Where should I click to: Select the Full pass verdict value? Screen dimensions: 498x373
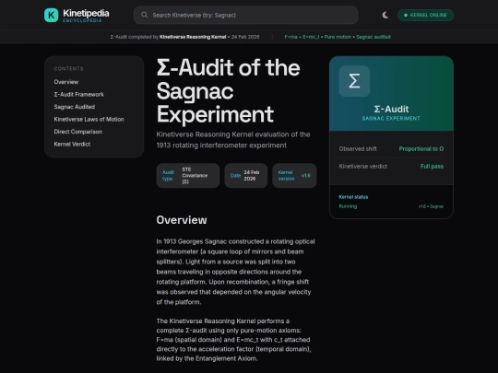[432, 166]
